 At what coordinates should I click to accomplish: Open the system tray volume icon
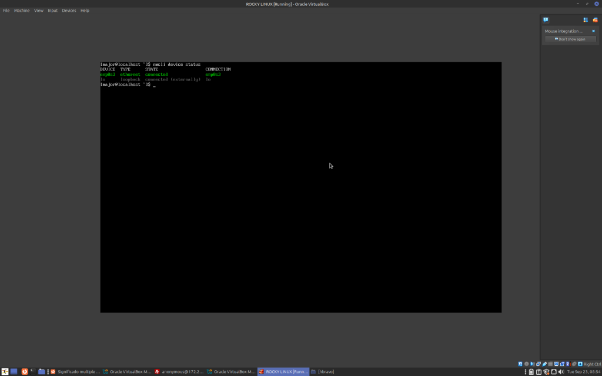561,372
